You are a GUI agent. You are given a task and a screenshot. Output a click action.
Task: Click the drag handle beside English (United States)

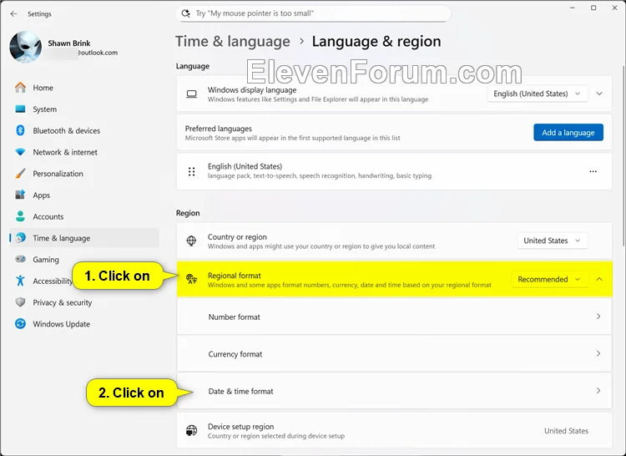click(192, 172)
